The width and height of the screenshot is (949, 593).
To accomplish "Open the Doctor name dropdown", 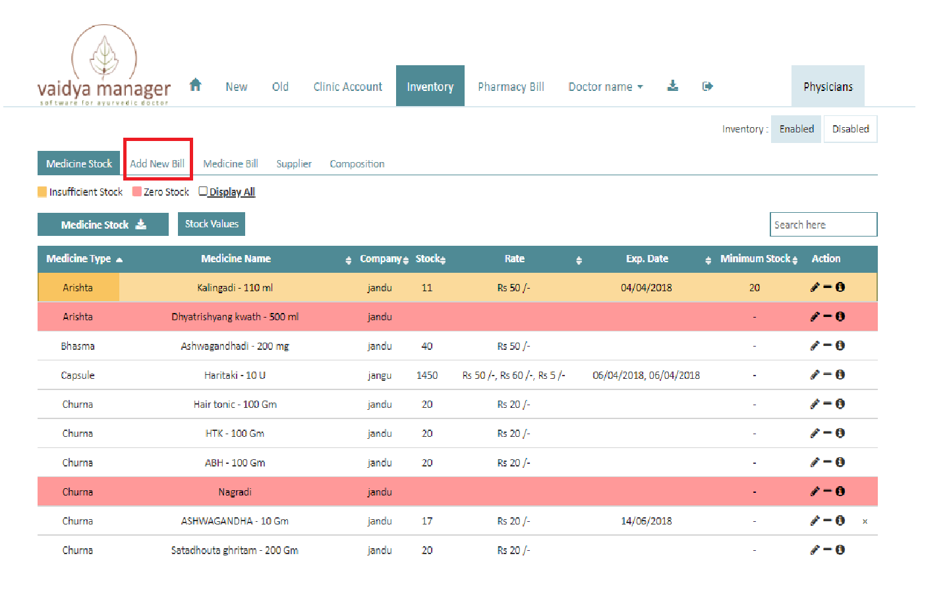I will 606,87.
